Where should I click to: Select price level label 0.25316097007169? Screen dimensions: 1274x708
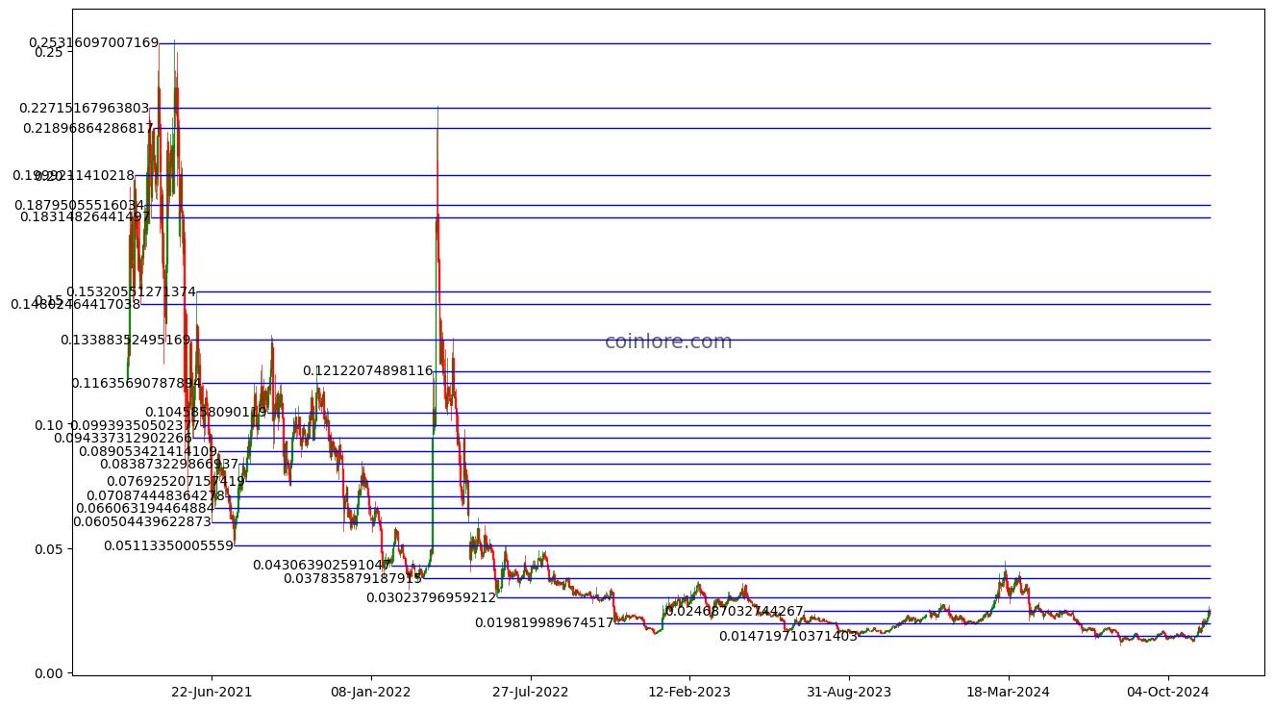click(93, 43)
